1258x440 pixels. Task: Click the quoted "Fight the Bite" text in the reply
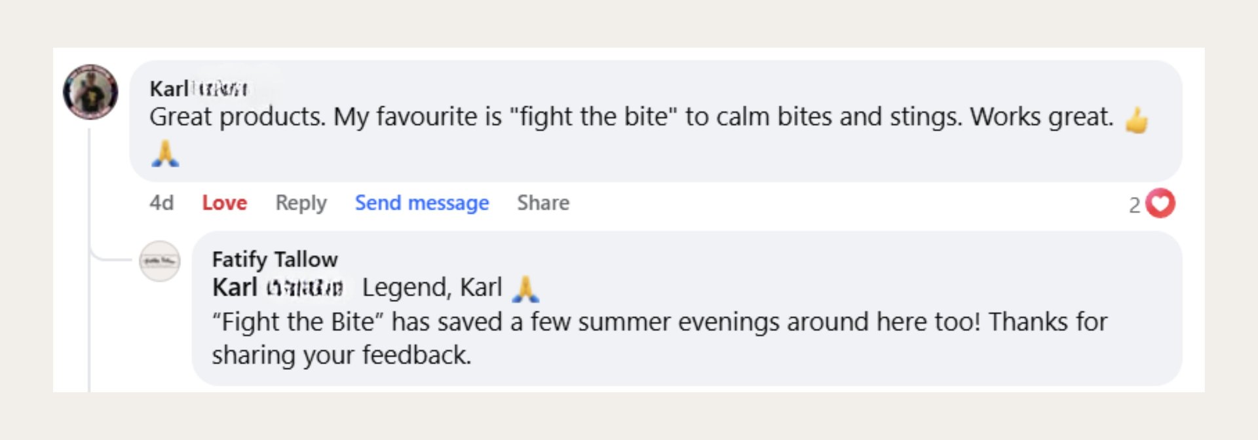point(297,322)
